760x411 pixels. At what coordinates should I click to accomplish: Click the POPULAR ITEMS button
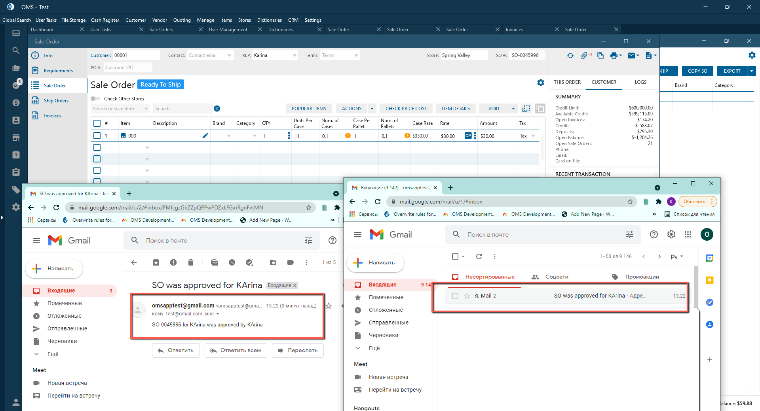309,109
